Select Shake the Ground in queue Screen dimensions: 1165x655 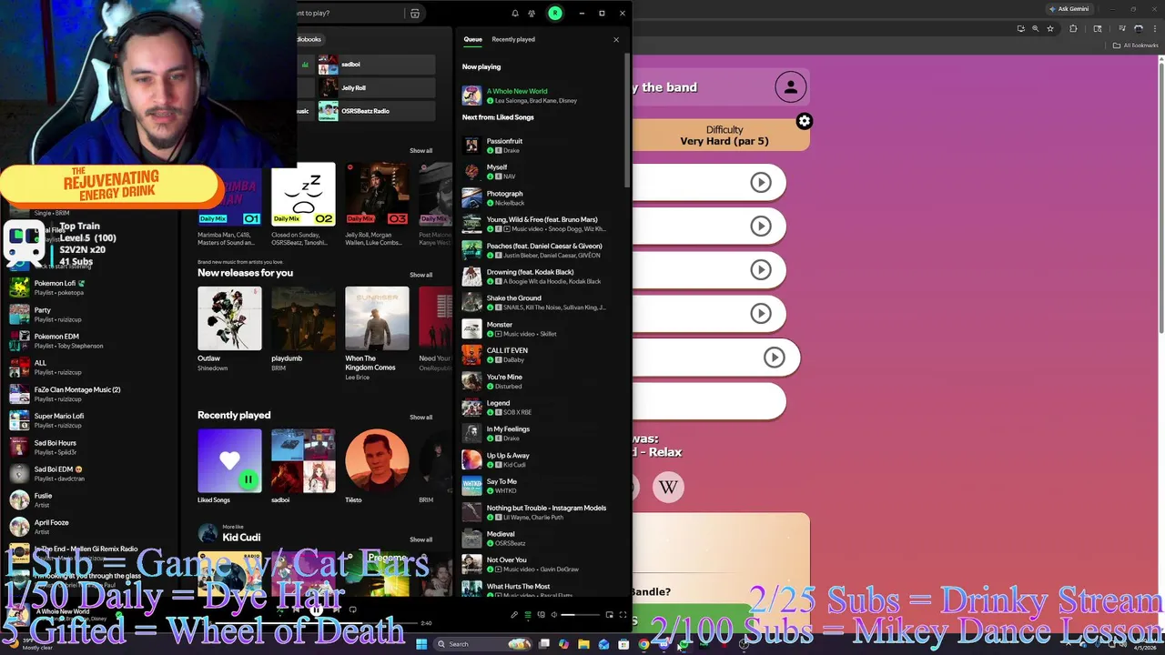click(542, 302)
